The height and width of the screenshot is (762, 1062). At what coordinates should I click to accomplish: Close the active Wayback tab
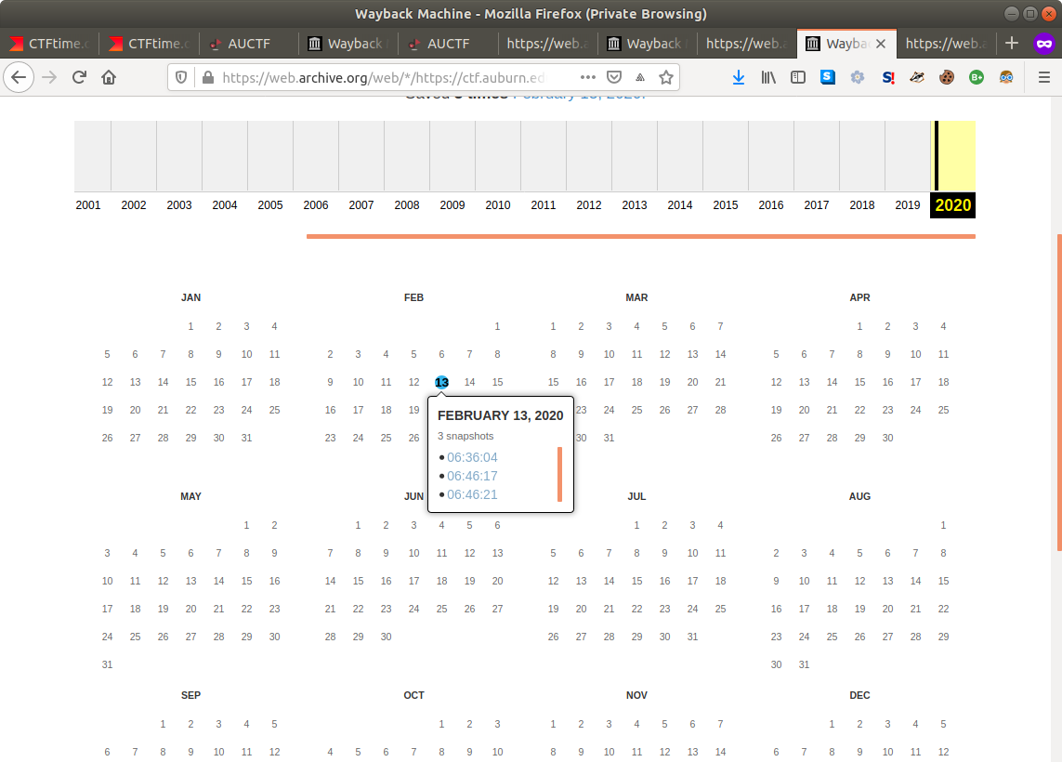tap(881, 44)
